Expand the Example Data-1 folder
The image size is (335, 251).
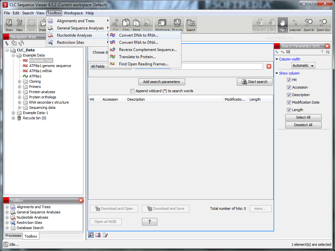click(x=13, y=113)
